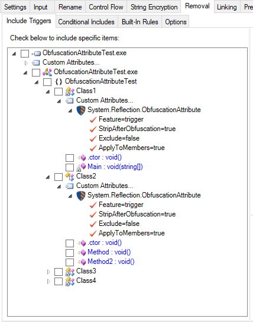Click Class2 Exclude=false checkmark icon
Image resolution: width=253 pixels, height=322 pixels.
coord(93,224)
